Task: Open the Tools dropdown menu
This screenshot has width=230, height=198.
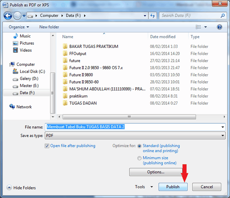Action: coord(144,187)
